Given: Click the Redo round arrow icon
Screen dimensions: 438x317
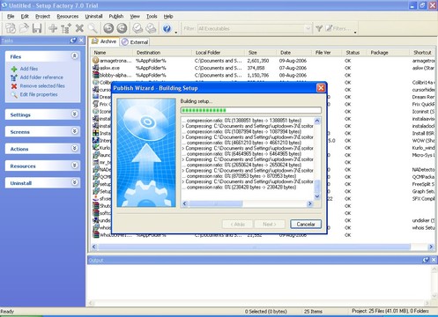Looking at the screenshot, I should tap(122, 28).
